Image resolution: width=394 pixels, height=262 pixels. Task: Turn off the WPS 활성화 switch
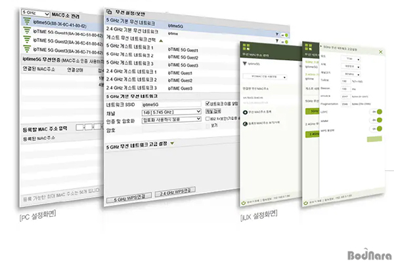pyautogui.click(x=376, y=129)
